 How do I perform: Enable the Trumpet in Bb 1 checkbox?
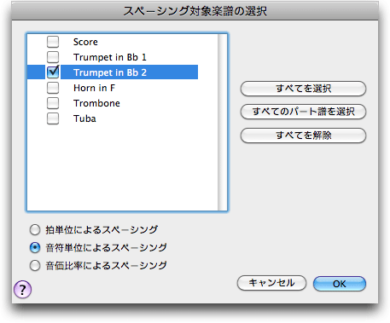point(53,57)
